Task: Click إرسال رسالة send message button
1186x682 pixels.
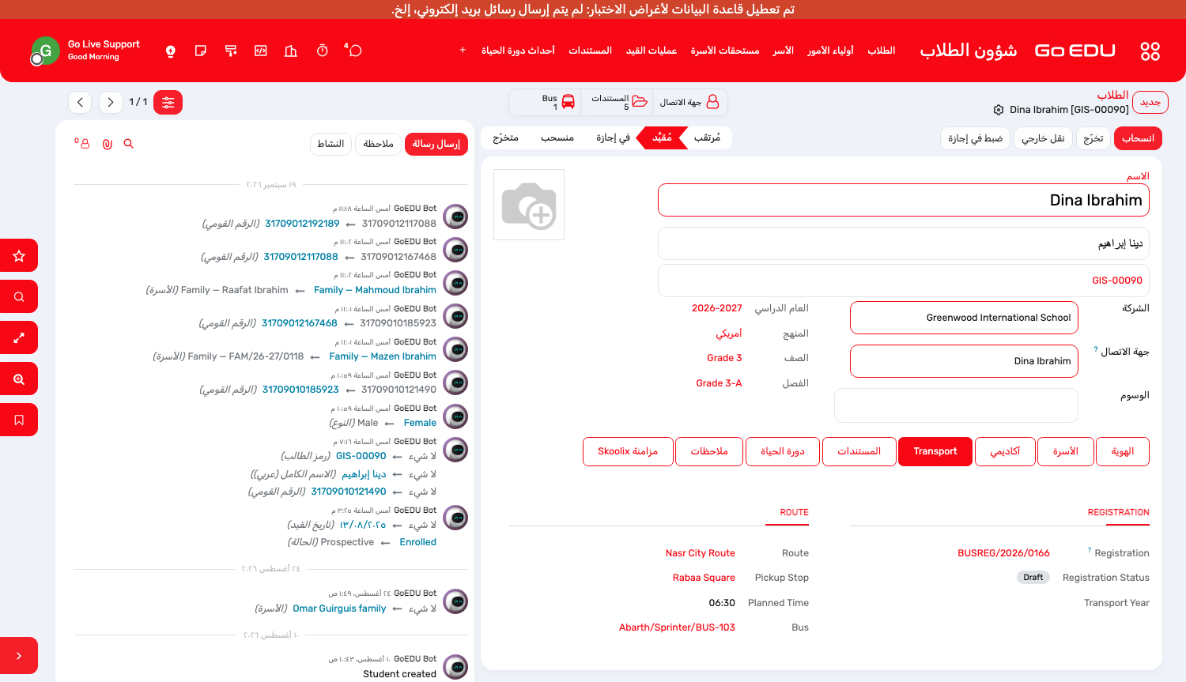Action: 436,144
